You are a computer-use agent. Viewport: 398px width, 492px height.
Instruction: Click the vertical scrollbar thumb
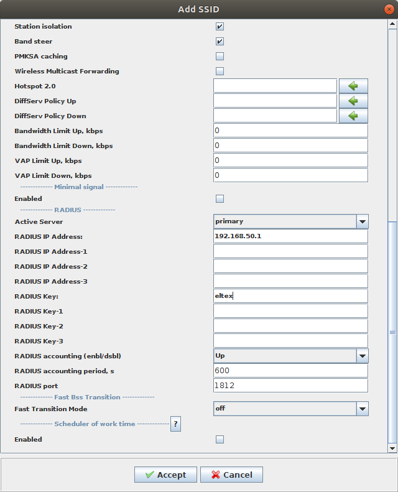pos(392,332)
